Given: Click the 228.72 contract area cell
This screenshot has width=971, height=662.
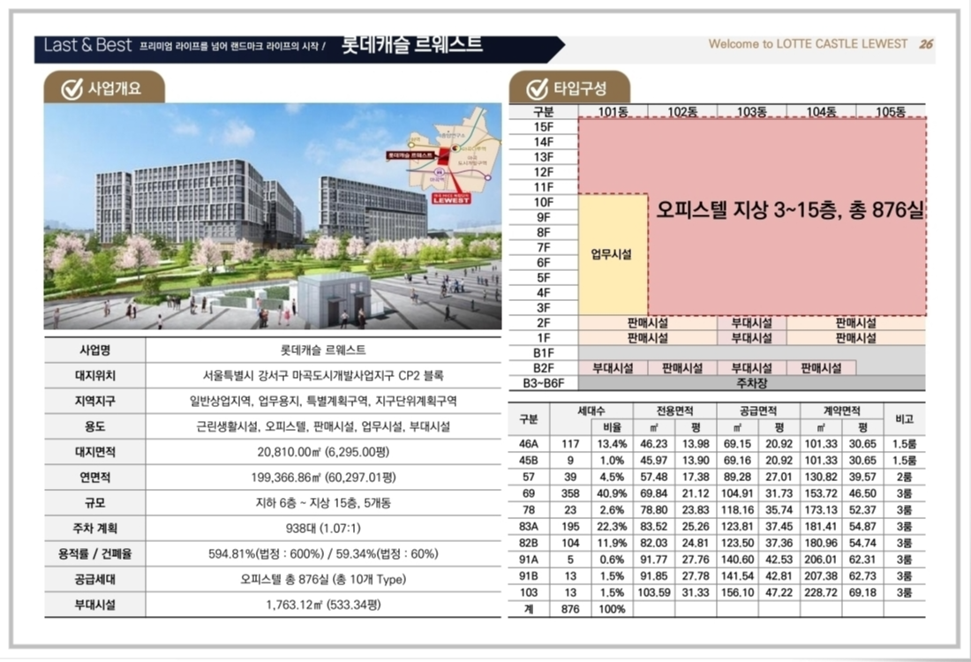Looking at the screenshot, I should coord(821,592).
